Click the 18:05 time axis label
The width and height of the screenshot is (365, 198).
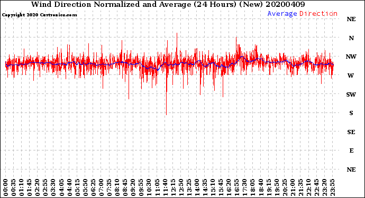(253, 187)
